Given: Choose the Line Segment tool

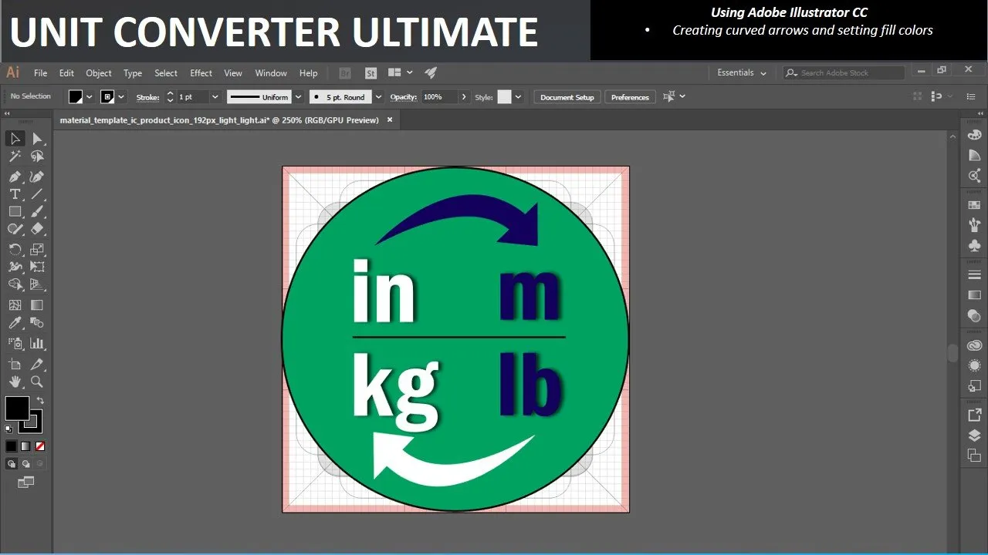Looking at the screenshot, I should [37, 194].
